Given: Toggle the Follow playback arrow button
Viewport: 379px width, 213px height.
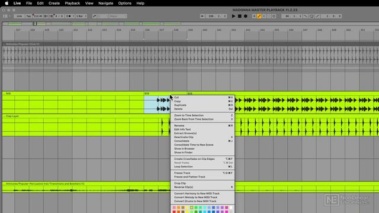Looking at the screenshot, I should pyautogui.click(x=203, y=16).
